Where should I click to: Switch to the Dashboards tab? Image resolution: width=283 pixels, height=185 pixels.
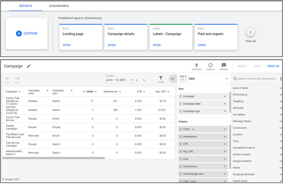pyautogui.click(x=59, y=6)
